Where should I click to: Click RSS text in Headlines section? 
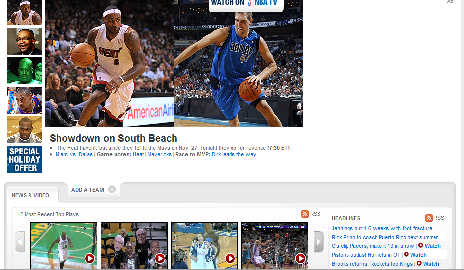click(x=439, y=218)
